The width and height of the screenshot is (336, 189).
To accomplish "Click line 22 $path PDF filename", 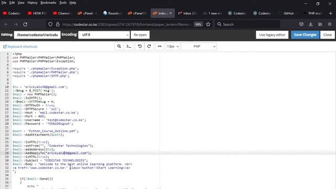I will point(46,131).
